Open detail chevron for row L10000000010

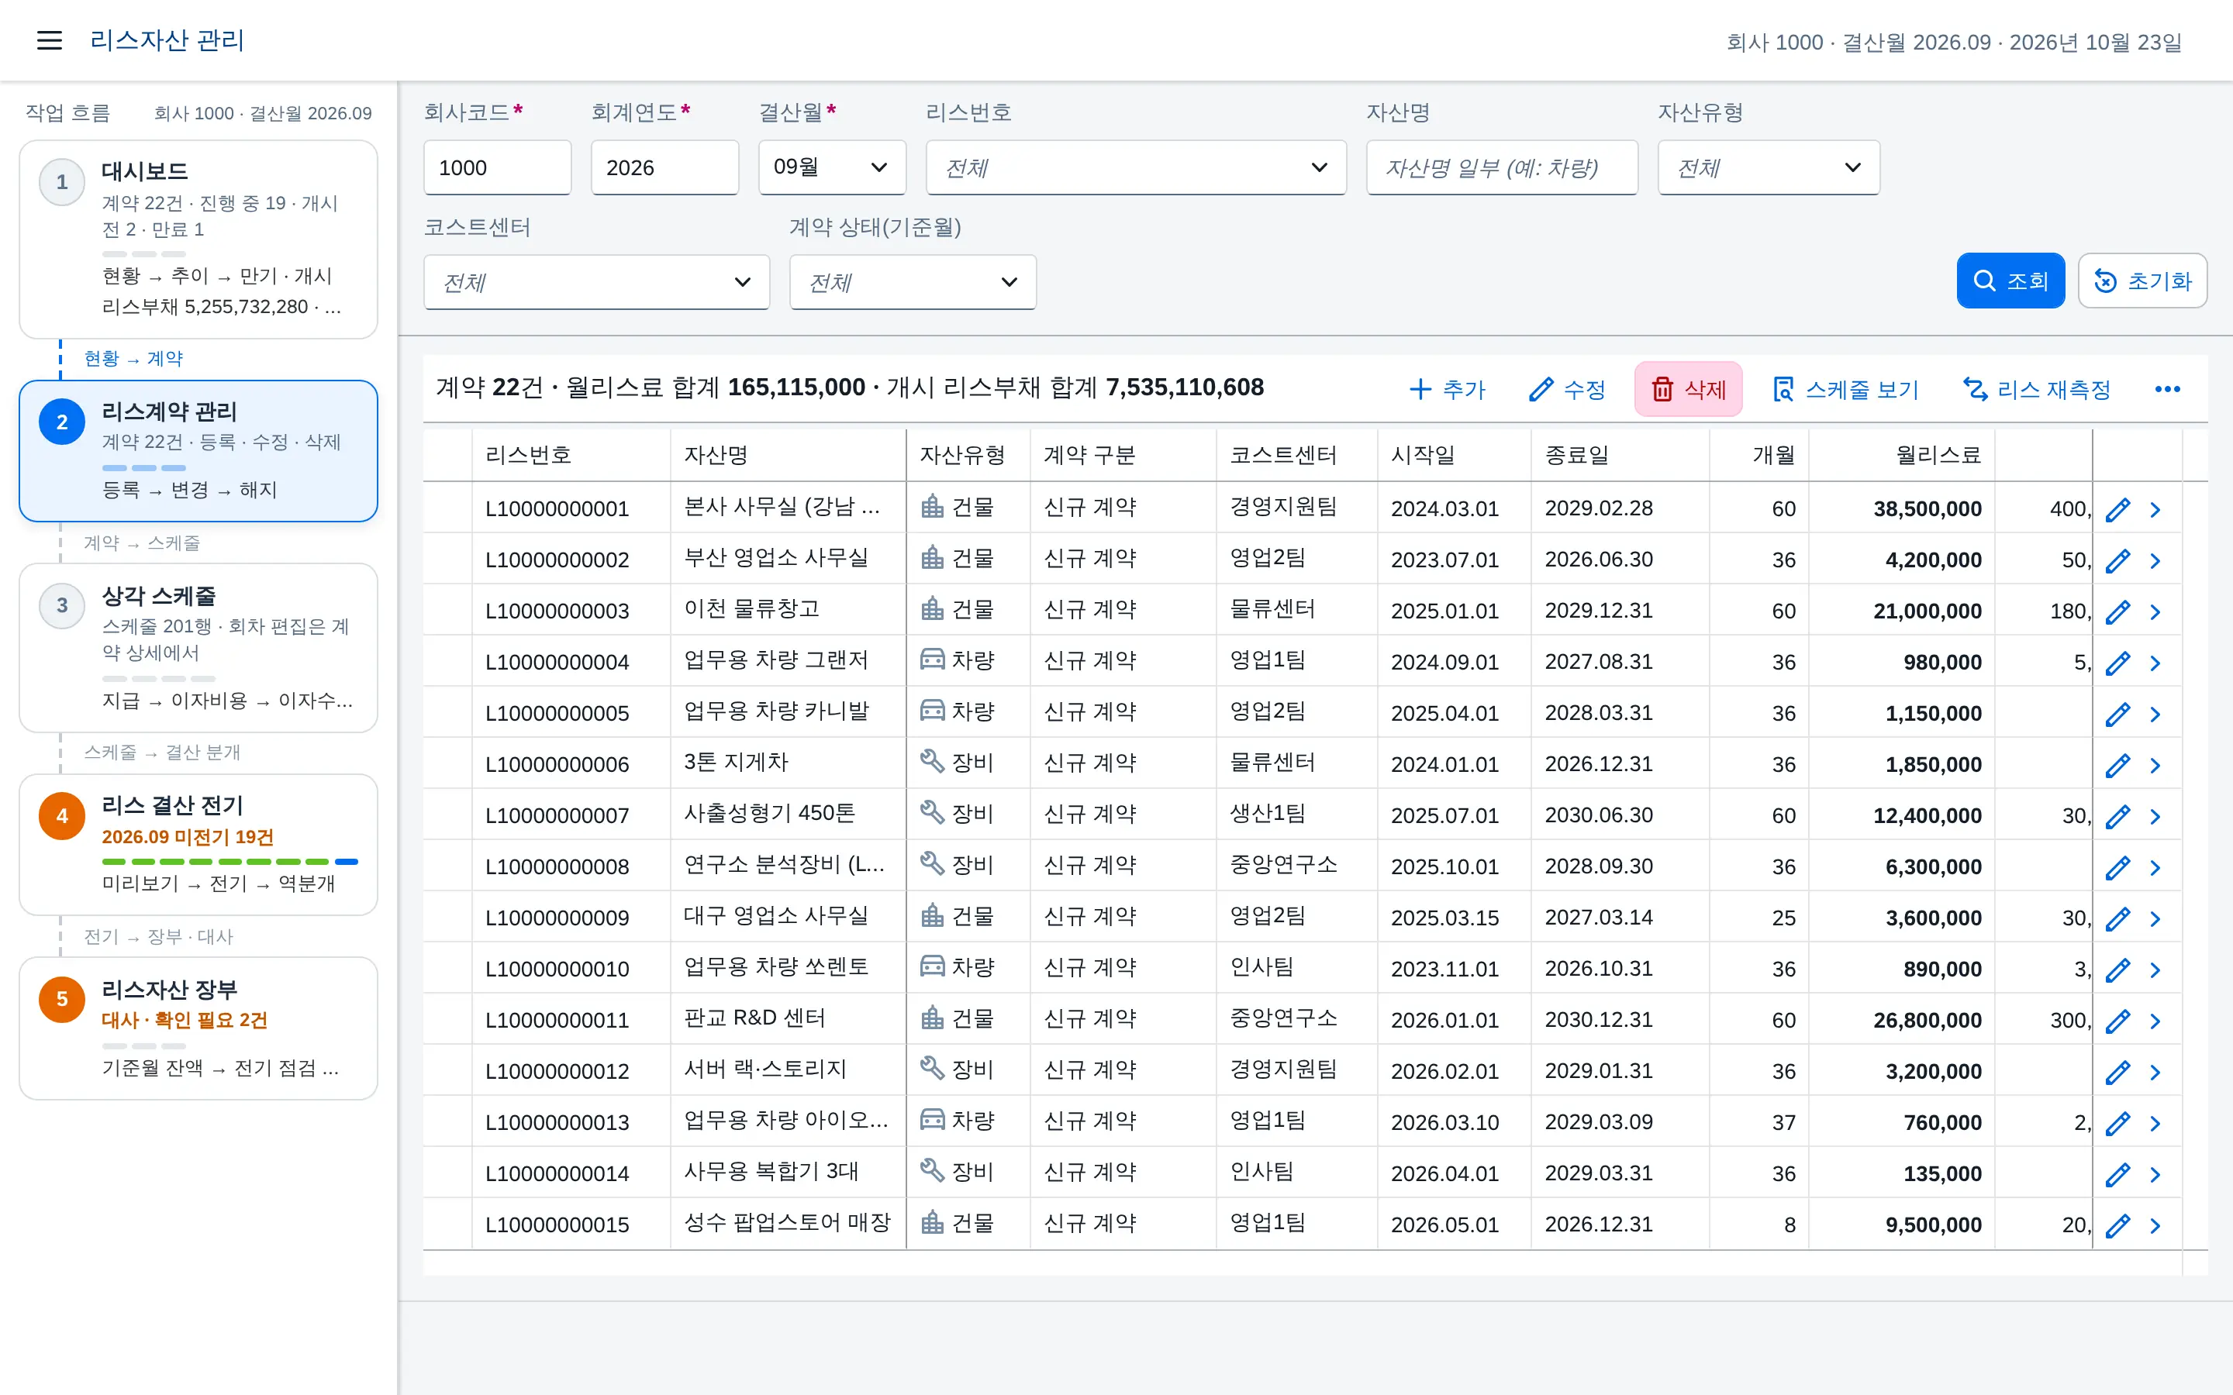tap(2155, 970)
